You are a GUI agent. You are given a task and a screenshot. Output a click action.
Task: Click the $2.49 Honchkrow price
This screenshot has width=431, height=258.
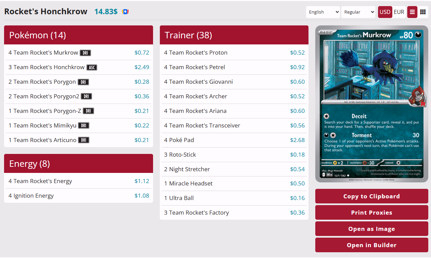click(142, 67)
